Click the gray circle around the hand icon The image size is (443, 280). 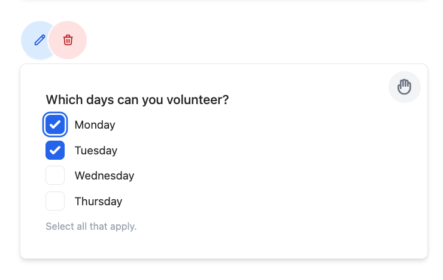405,87
